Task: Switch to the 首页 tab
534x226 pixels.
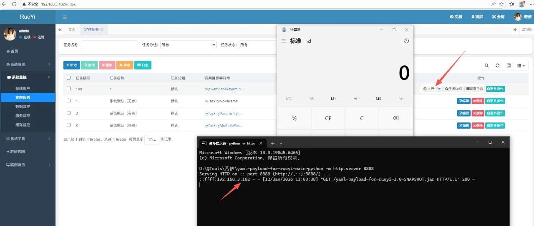Action: (72, 30)
